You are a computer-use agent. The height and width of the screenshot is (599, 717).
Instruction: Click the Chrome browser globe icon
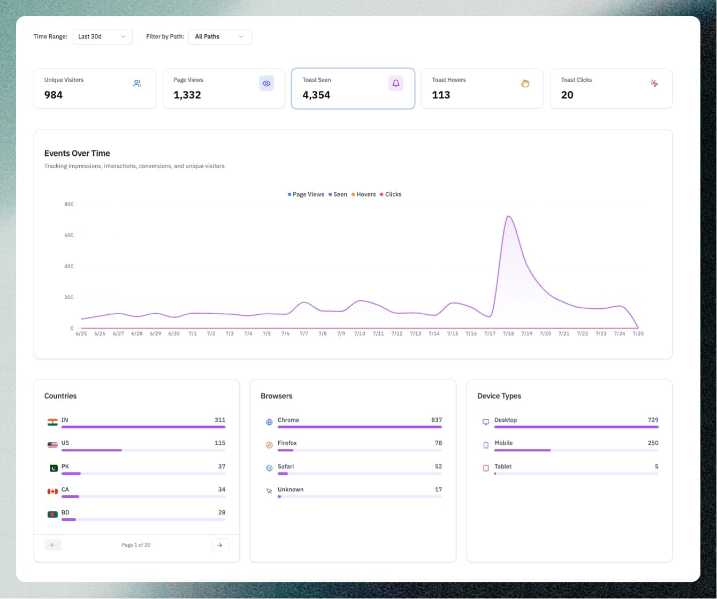(x=269, y=422)
